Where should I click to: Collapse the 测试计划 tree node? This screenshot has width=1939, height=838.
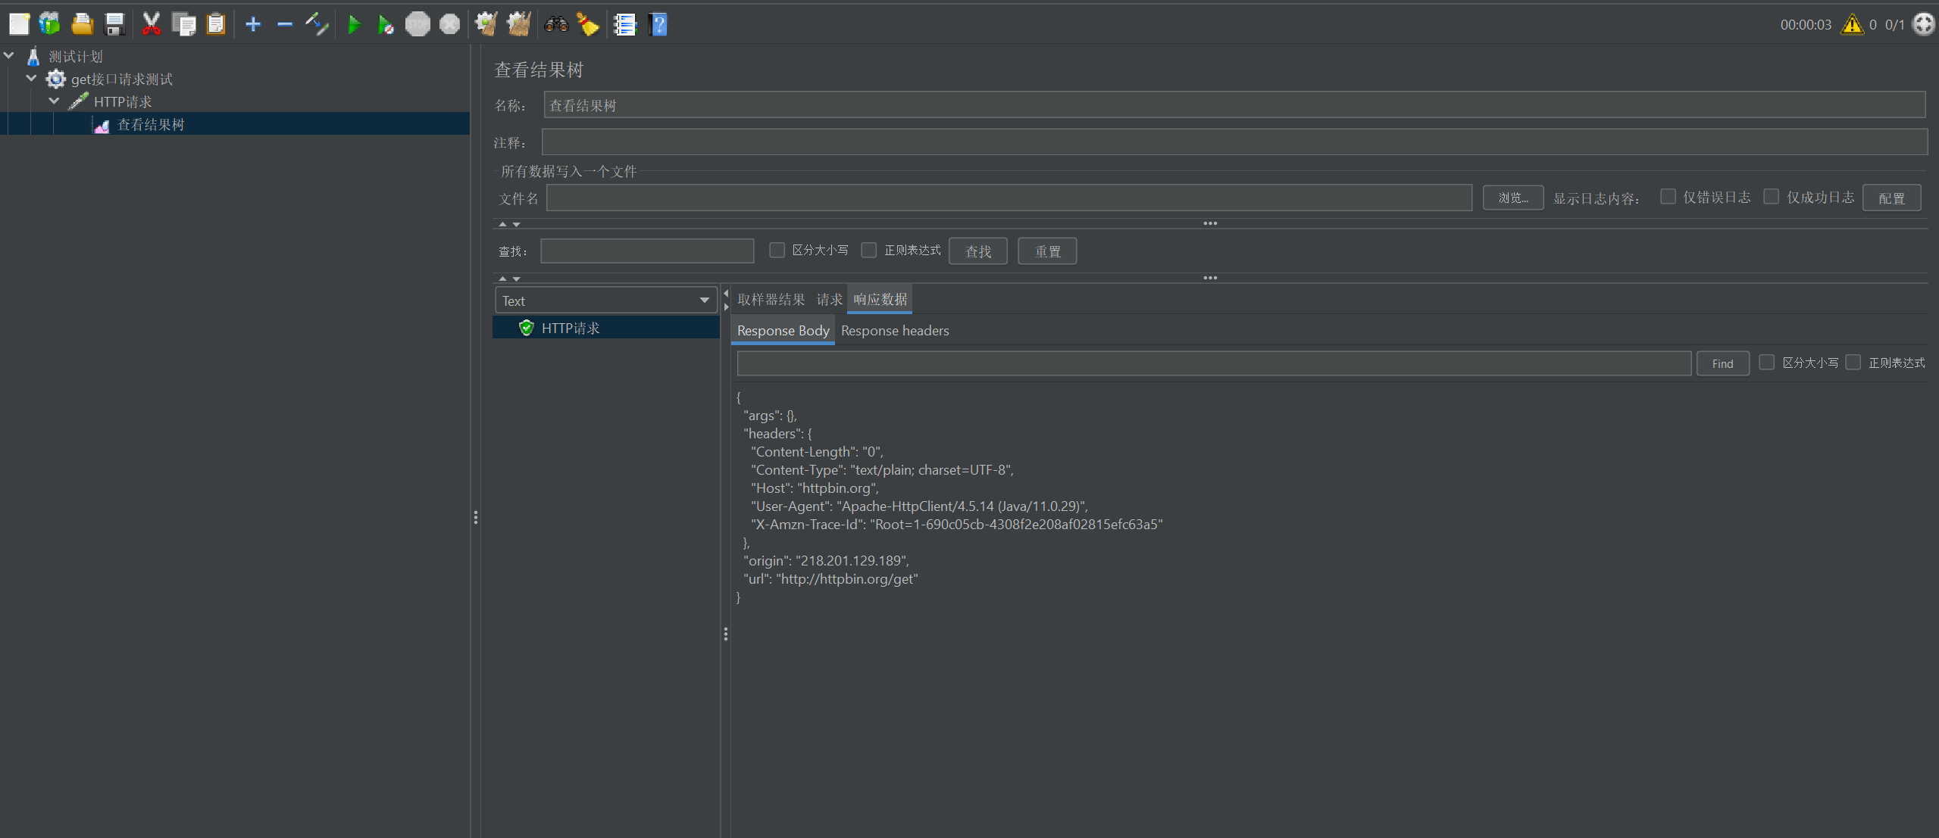[x=9, y=56]
